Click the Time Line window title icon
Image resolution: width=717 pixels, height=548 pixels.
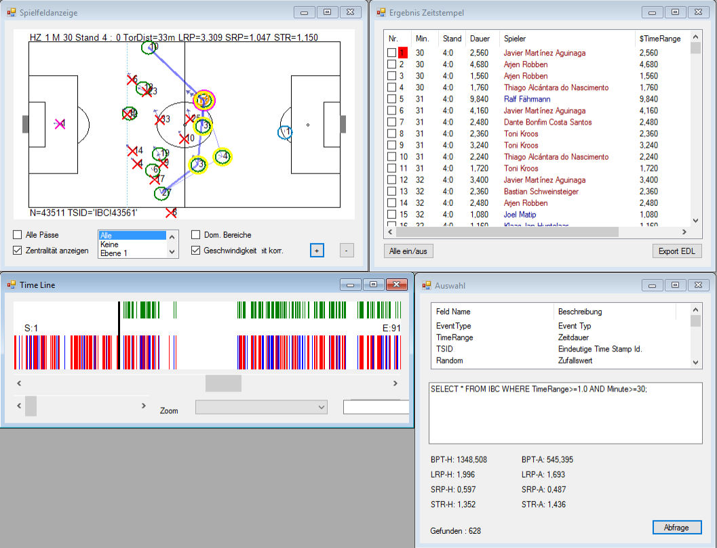click(12, 285)
